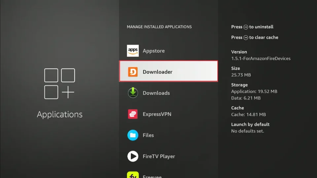The image size is (317, 178).
Task: Click 'Press to uninstall' hint
Action: pyautogui.click(x=252, y=27)
